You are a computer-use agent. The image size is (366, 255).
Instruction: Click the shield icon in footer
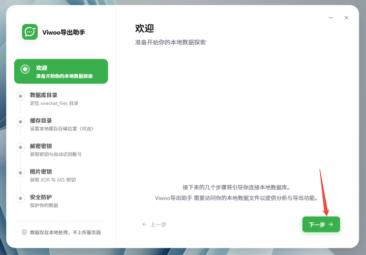[24, 232]
